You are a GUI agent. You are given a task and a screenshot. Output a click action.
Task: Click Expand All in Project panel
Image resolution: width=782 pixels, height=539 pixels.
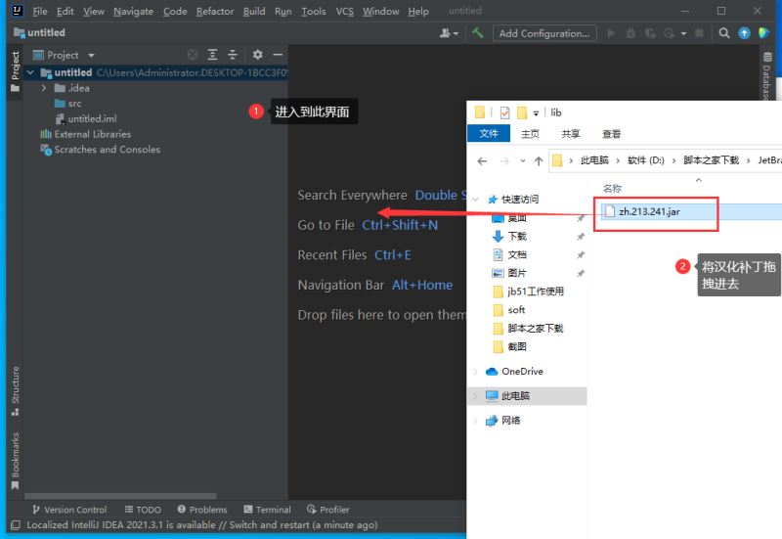212,55
